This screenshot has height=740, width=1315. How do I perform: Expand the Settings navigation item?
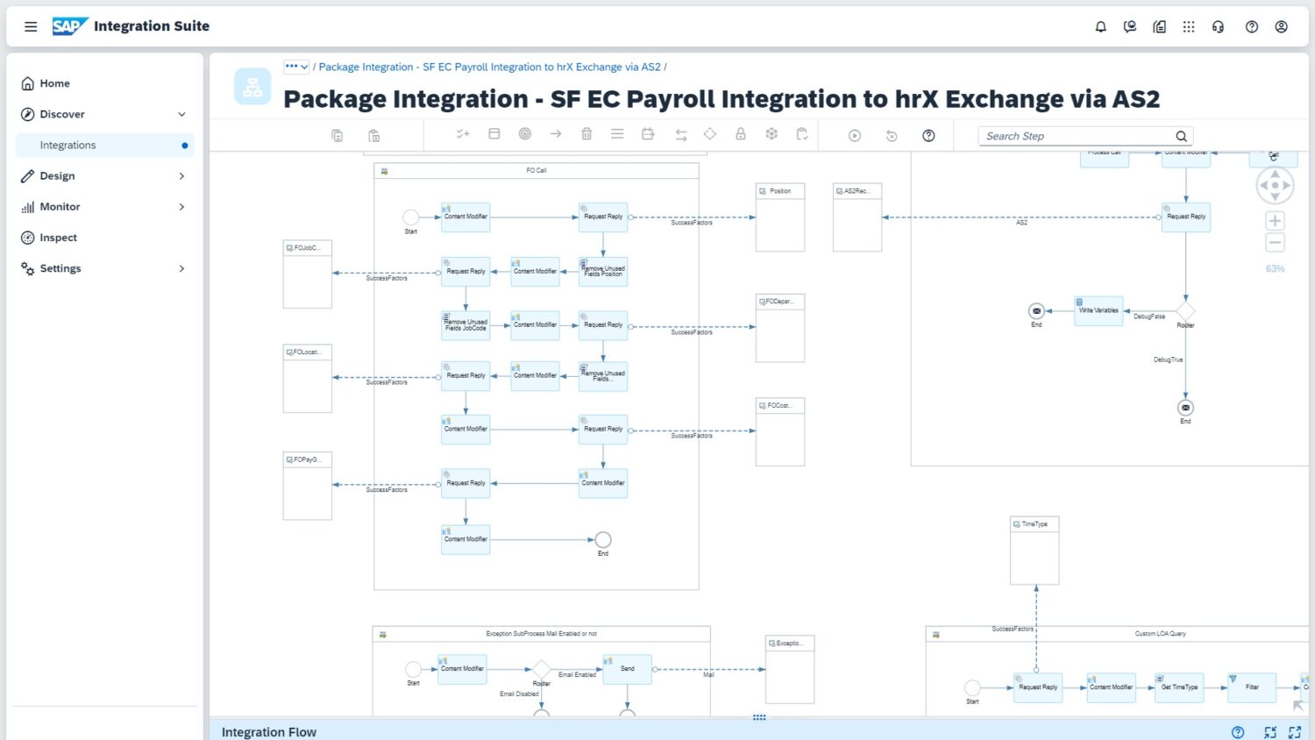click(x=181, y=268)
